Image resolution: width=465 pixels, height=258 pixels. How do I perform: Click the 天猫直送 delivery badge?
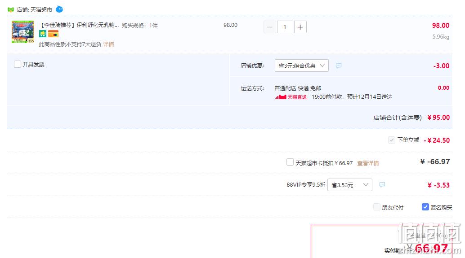(291, 97)
